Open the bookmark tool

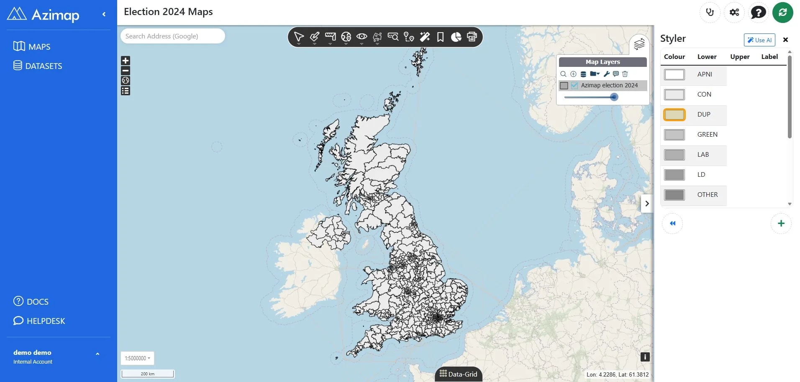click(x=440, y=37)
